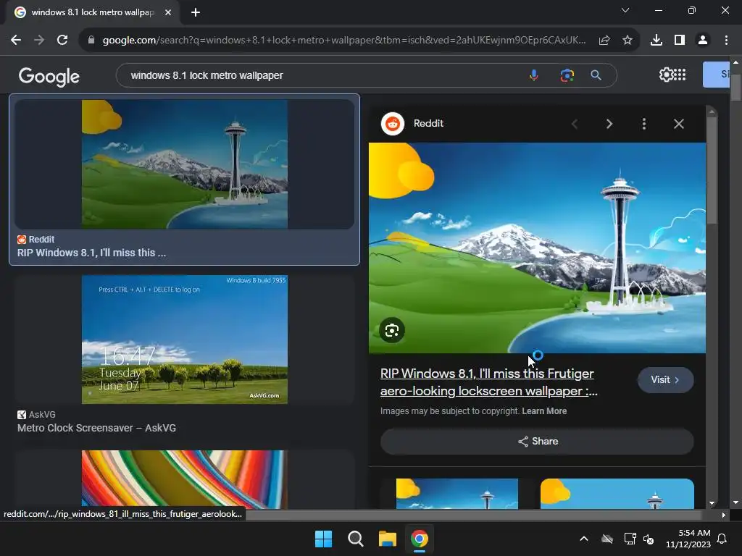The height and width of the screenshot is (556, 742).
Task: Open a new tab with plus icon
Action: point(196,12)
